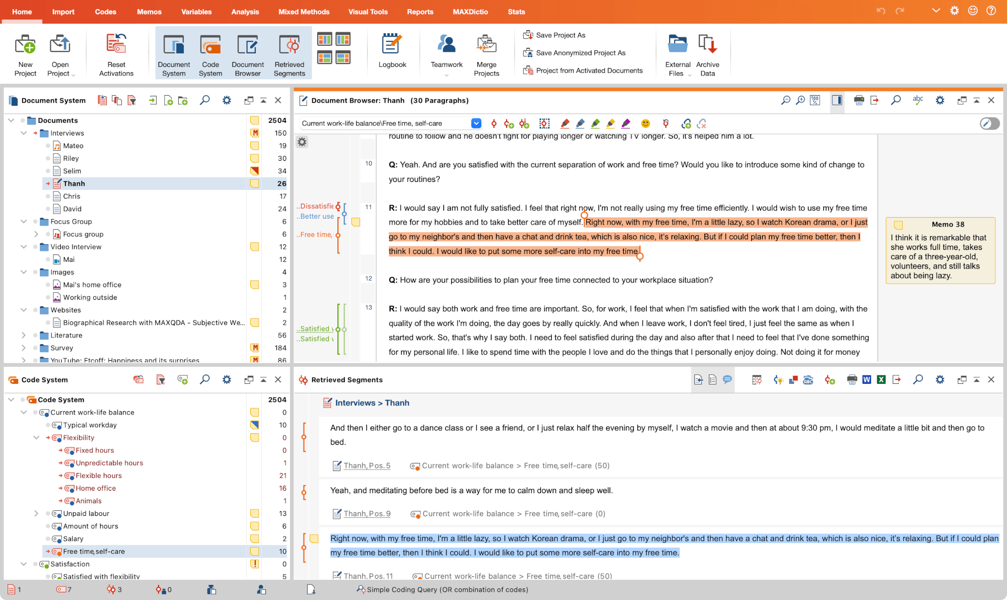This screenshot has height=600, width=1007.
Task: Toggle the Retrieved Segments window button
Action: (x=290, y=54)
